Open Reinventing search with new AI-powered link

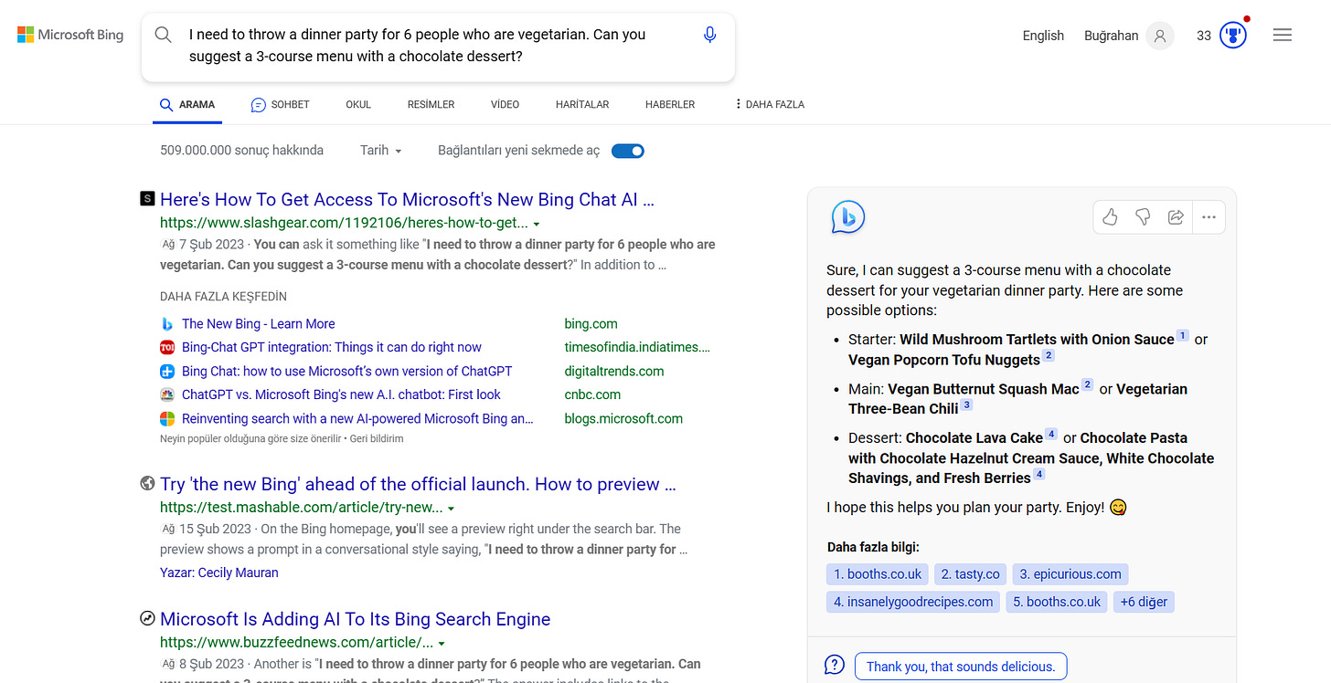coord(357,418)
